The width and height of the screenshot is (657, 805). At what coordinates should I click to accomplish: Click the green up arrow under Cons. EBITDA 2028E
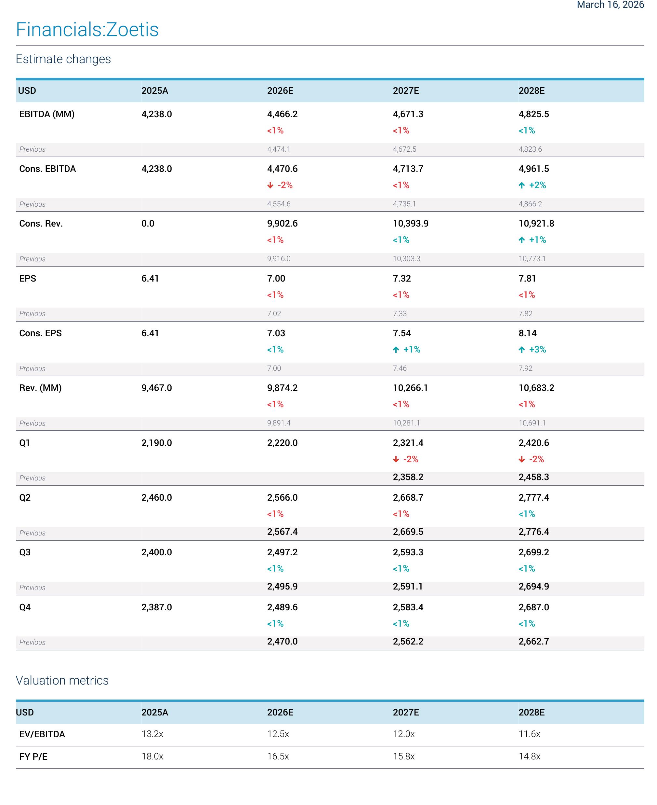click(521, 185)
